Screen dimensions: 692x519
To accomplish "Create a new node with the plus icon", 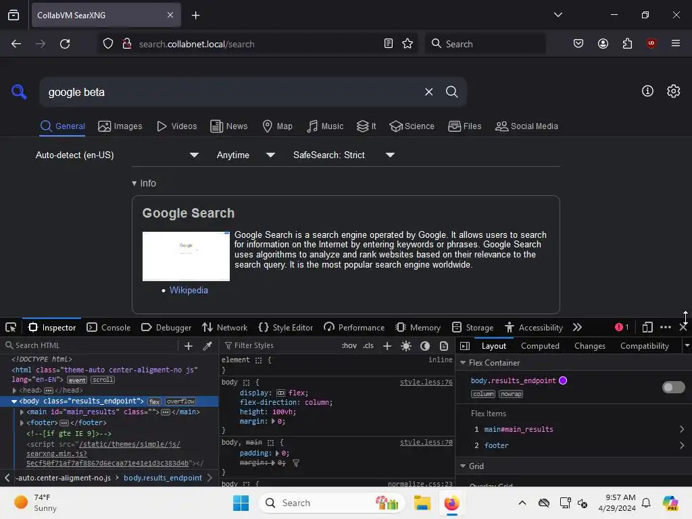I will tap(189, 346).
